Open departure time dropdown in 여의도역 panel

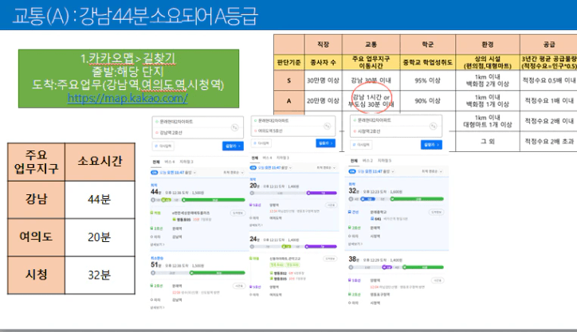coord(275,168)
